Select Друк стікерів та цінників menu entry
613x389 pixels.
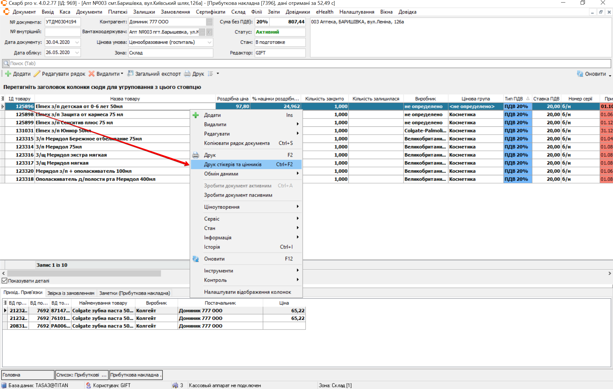point(233,164)
